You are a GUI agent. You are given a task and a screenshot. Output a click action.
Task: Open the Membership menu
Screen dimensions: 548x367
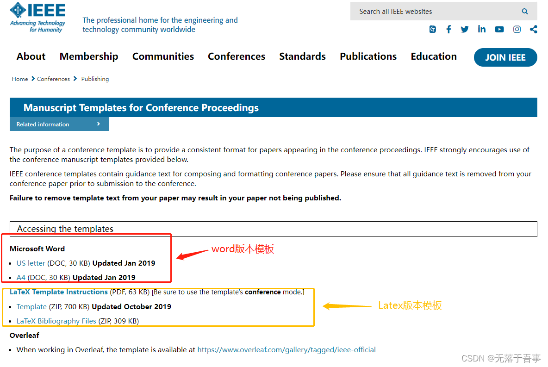tap(89, 56)
